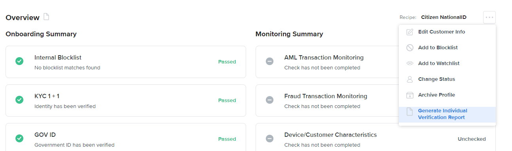Click the green check on Internal Blocklist
This screenshot has width=512, height=151.
pyautogui.click(x=19, y=62)
